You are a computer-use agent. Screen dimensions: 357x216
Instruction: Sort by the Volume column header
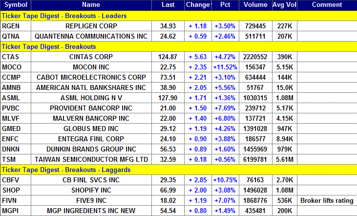coord(255,5)
